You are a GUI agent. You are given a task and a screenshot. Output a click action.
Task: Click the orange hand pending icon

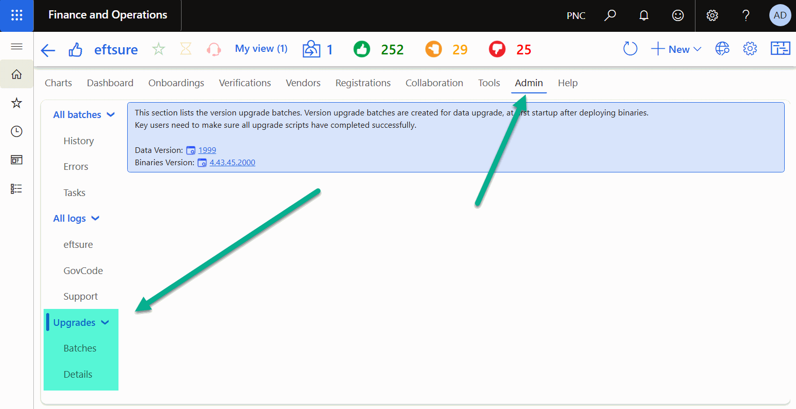coord(433,49)
